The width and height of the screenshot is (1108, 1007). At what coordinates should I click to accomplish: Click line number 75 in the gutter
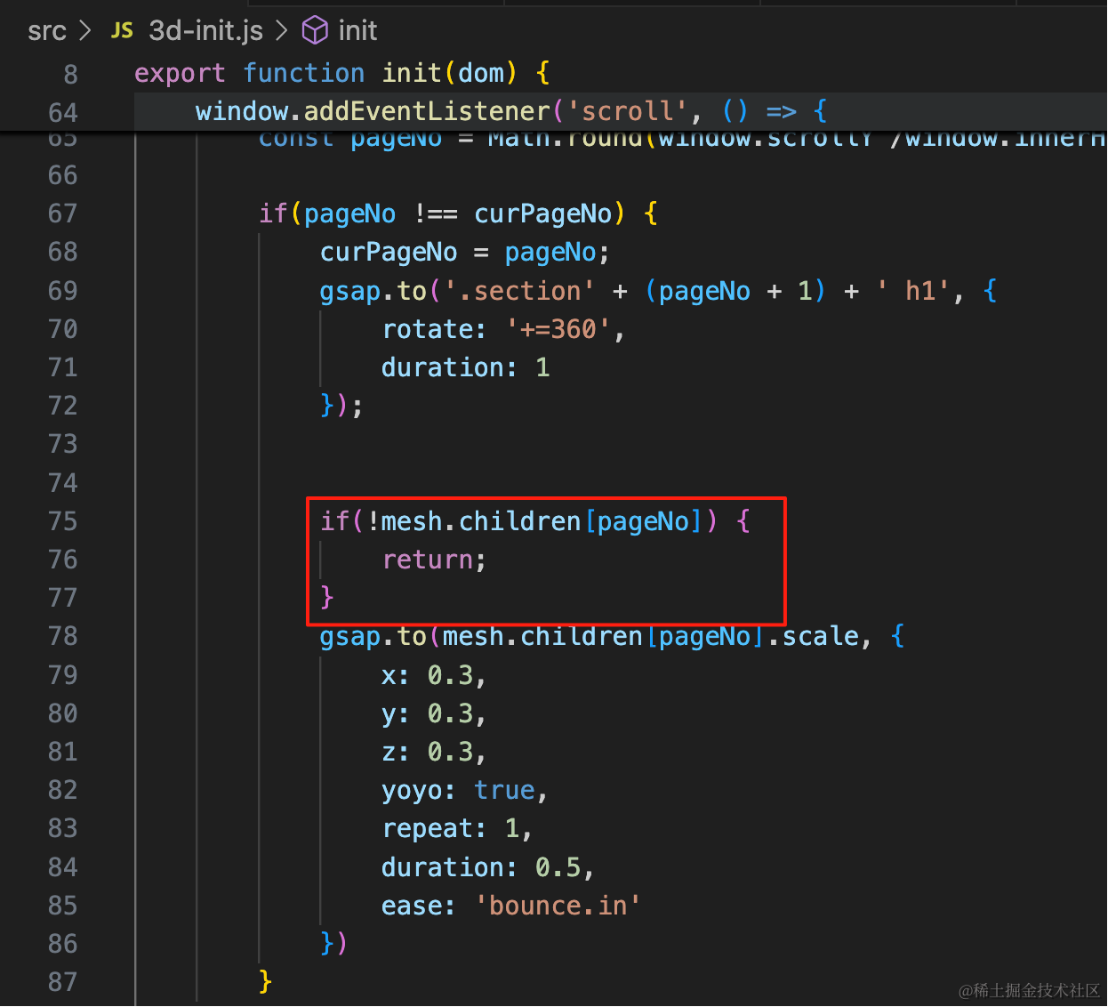tap(63, 521)
